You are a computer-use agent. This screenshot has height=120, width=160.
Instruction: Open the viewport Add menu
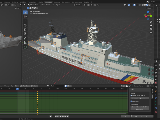pos(53,5)
